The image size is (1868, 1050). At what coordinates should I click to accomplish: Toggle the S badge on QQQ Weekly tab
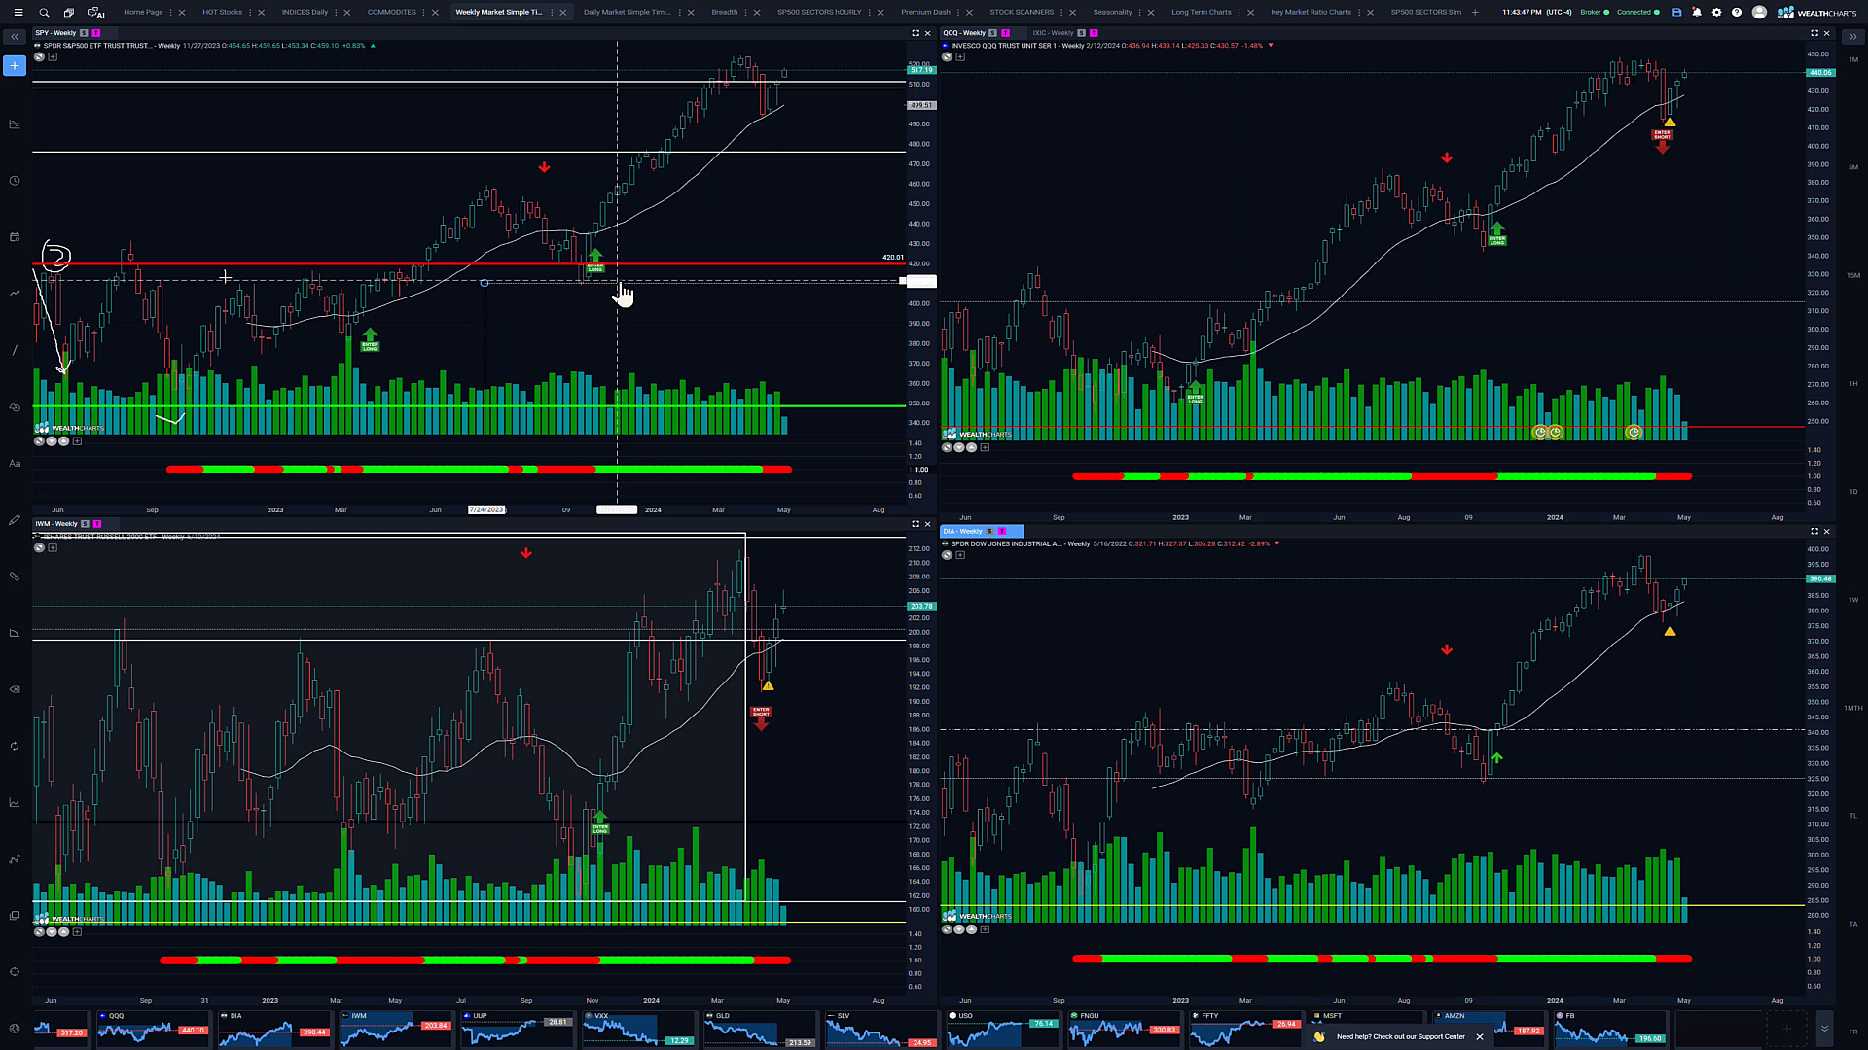coord(992,33)
